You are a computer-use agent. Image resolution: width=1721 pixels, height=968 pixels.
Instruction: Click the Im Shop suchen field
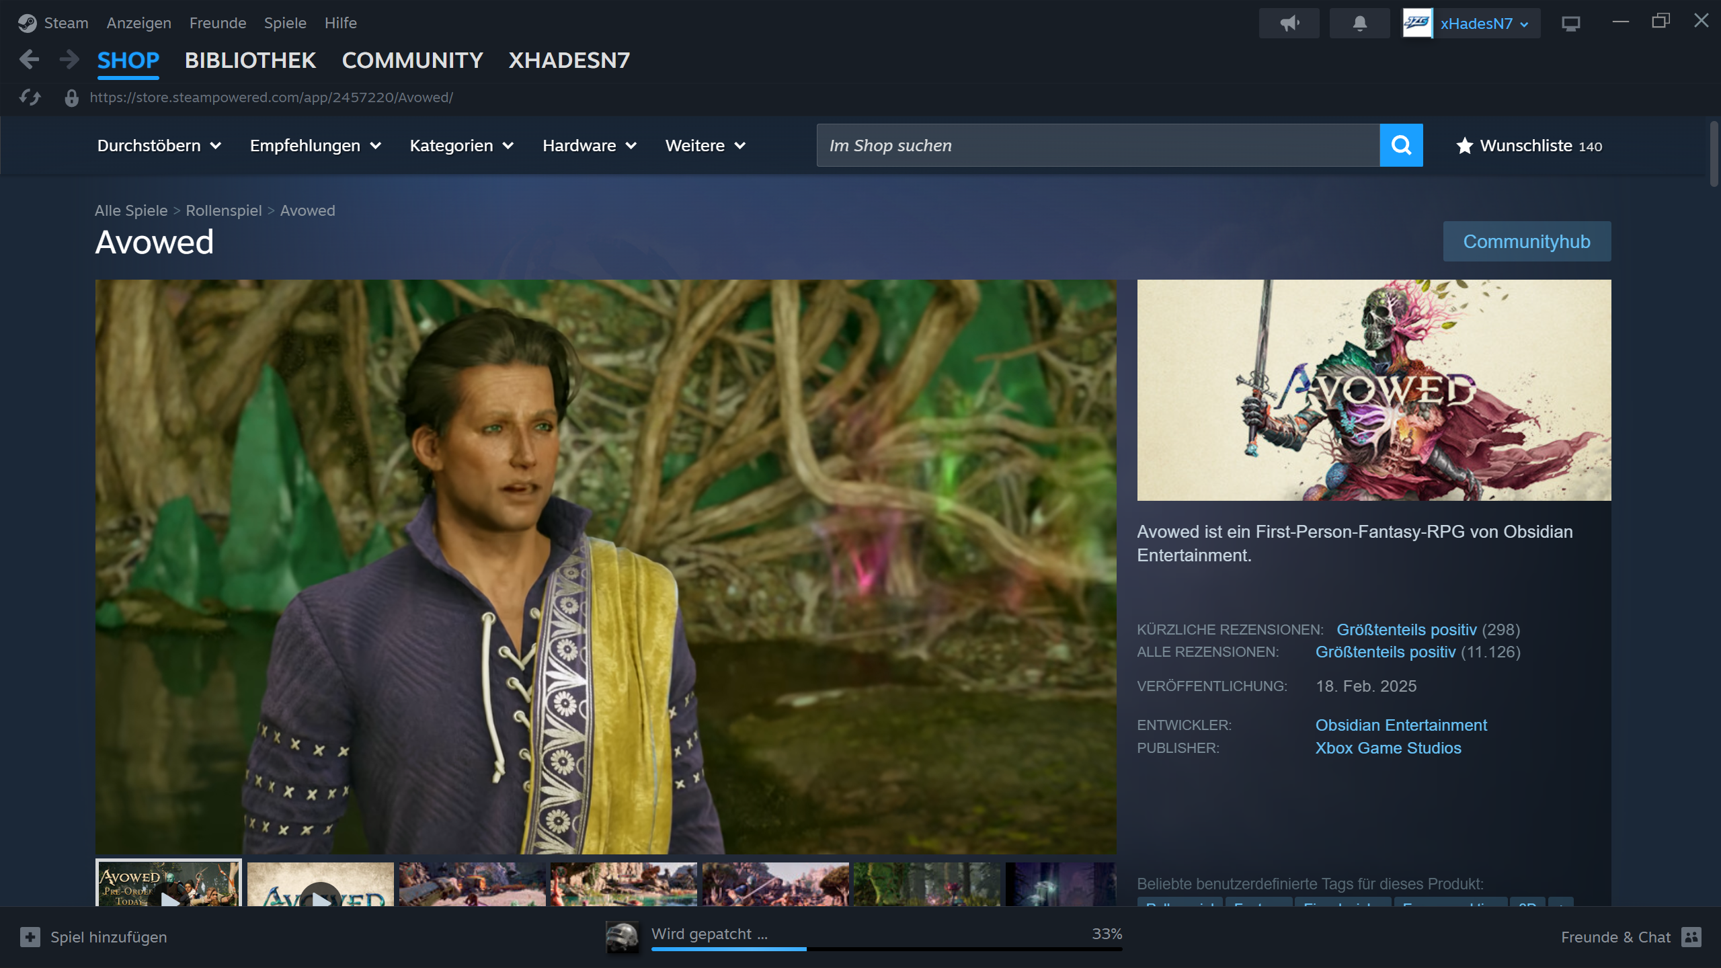pyautogui.click(x=1098, y=145)
